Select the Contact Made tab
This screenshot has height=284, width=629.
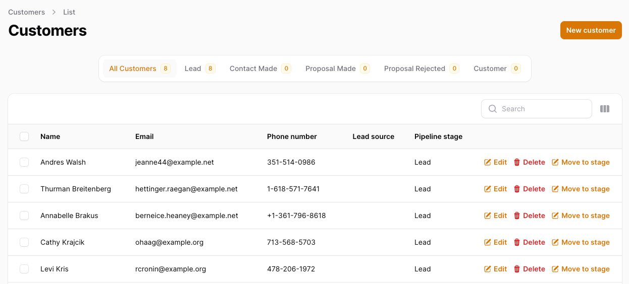[x=260, y=68]
